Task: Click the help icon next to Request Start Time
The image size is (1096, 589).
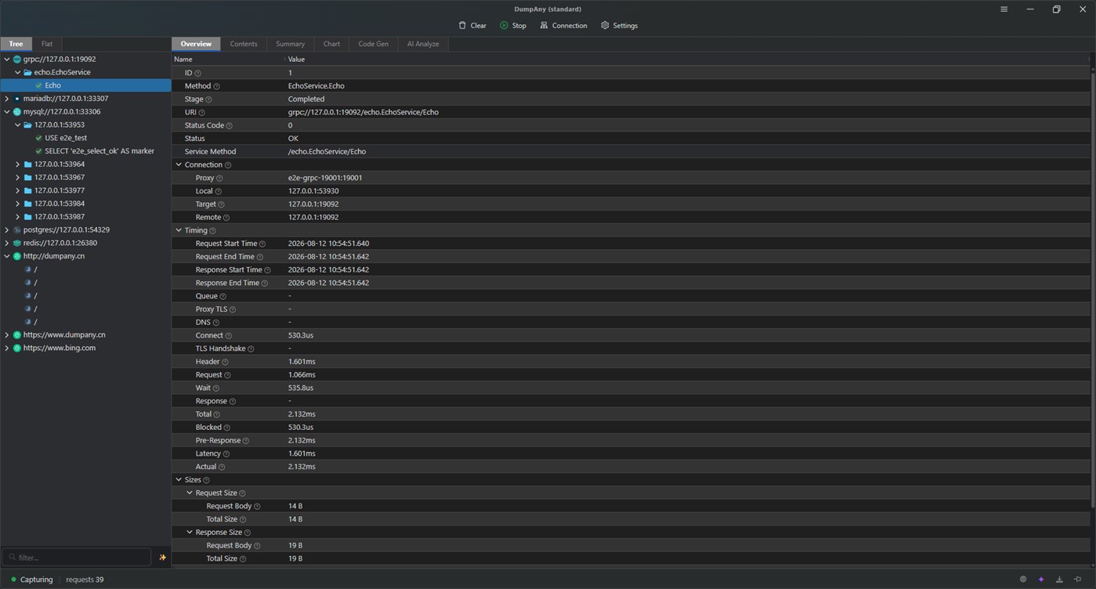Action: click(262, 244)
